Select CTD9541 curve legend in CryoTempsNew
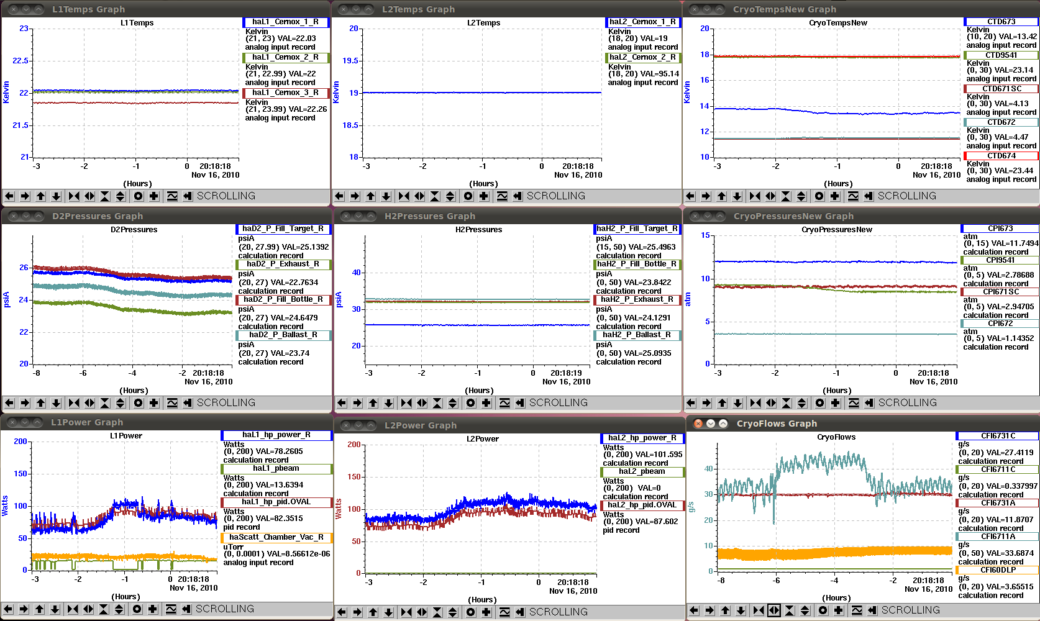This screenshot has width=1040, height=621. tap(1001, 55)
